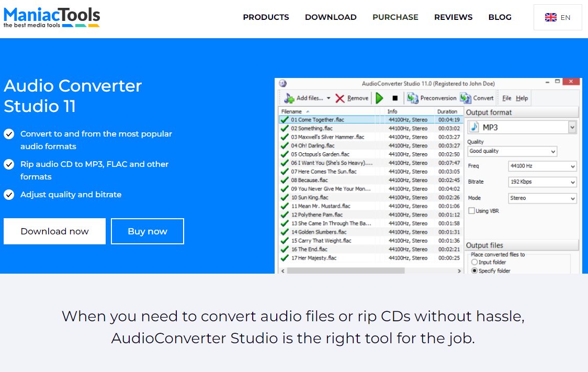The image size is (588, 372).
Task: Select 17 Her Majesty.flac row
Action: pyautogui.click(x=371, y=257)
